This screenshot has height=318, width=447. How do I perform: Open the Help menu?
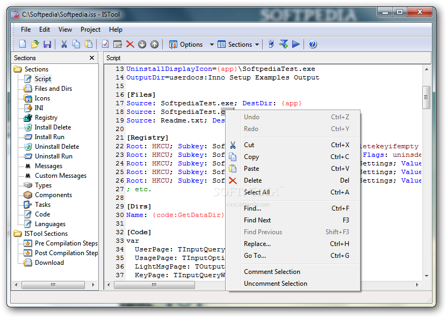pyautogui.click(x=116, y=30)
